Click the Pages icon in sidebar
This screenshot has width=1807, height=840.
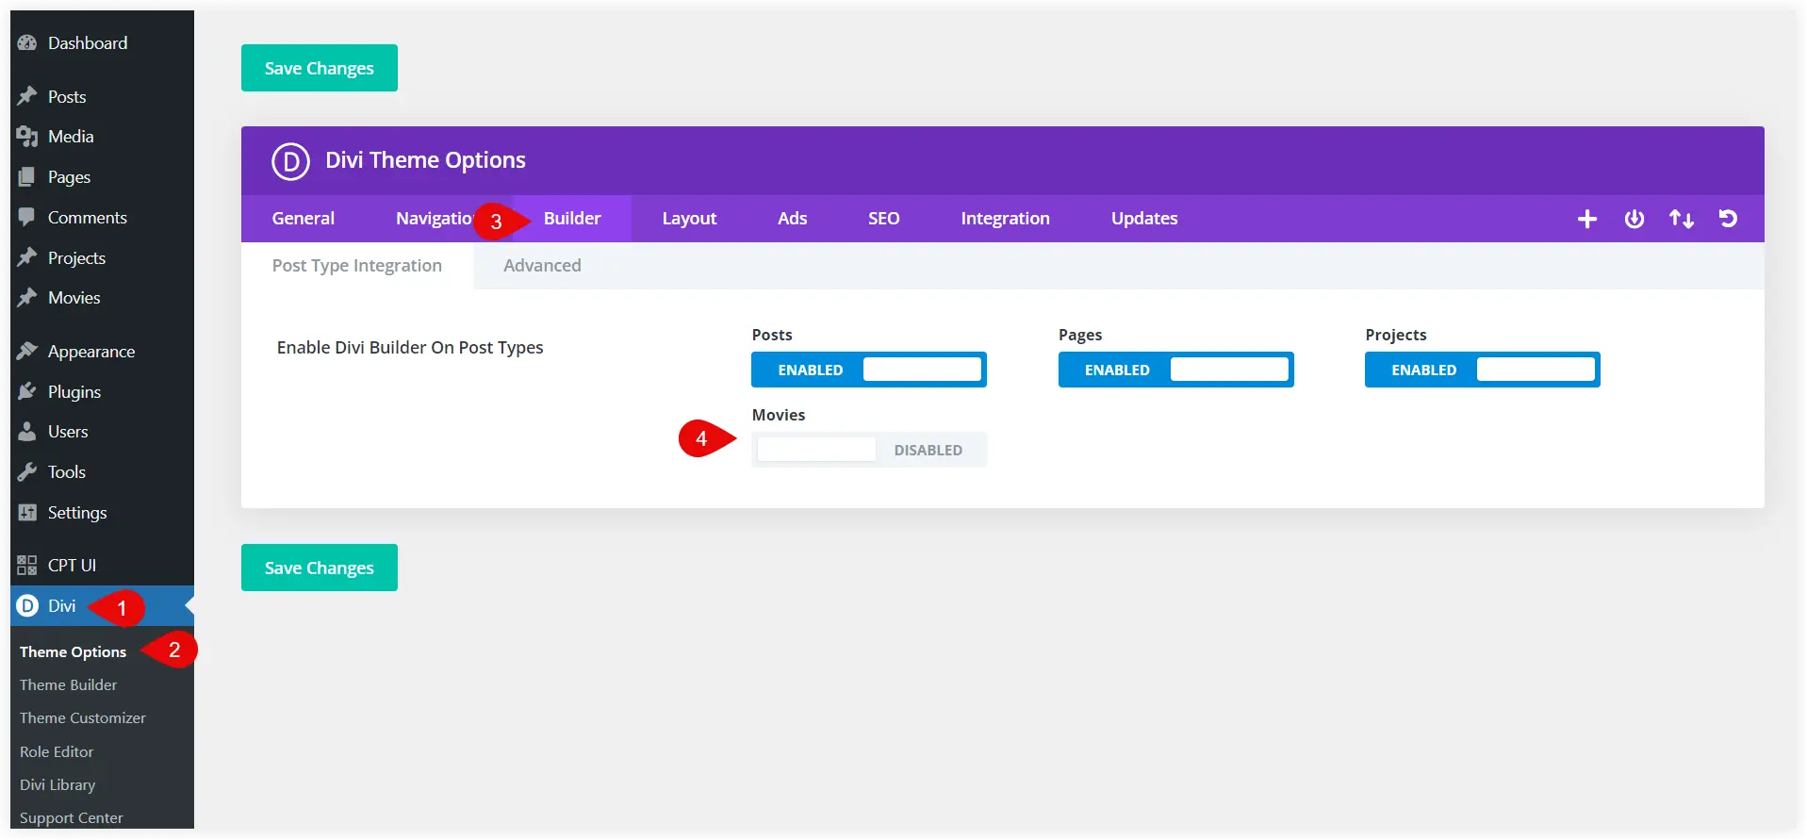(x=27, y=177)
